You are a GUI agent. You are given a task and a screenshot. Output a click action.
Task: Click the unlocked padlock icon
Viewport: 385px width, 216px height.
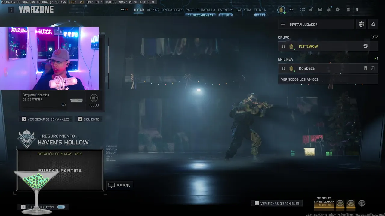(311, 10)
